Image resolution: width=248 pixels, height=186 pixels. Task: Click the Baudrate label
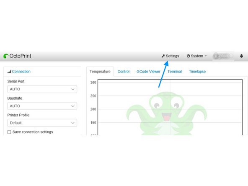[15, 98]
